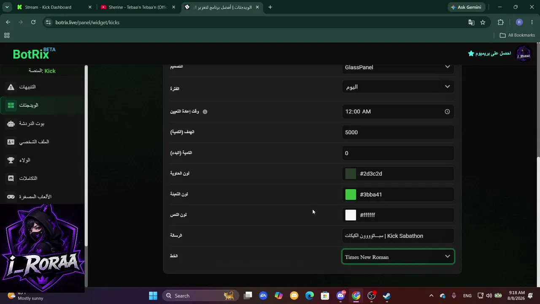Screen dimensions: 540x304
Task: Bookmark this page with star icon
Action: [483, 22]
